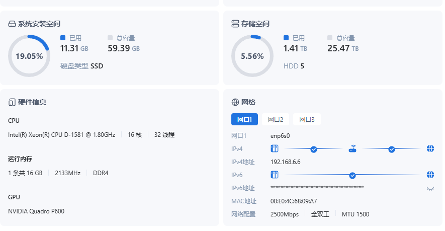Click the 网络配置 label

coord(243,214)
